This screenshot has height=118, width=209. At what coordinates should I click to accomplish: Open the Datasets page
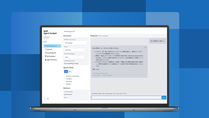[49, 49]
